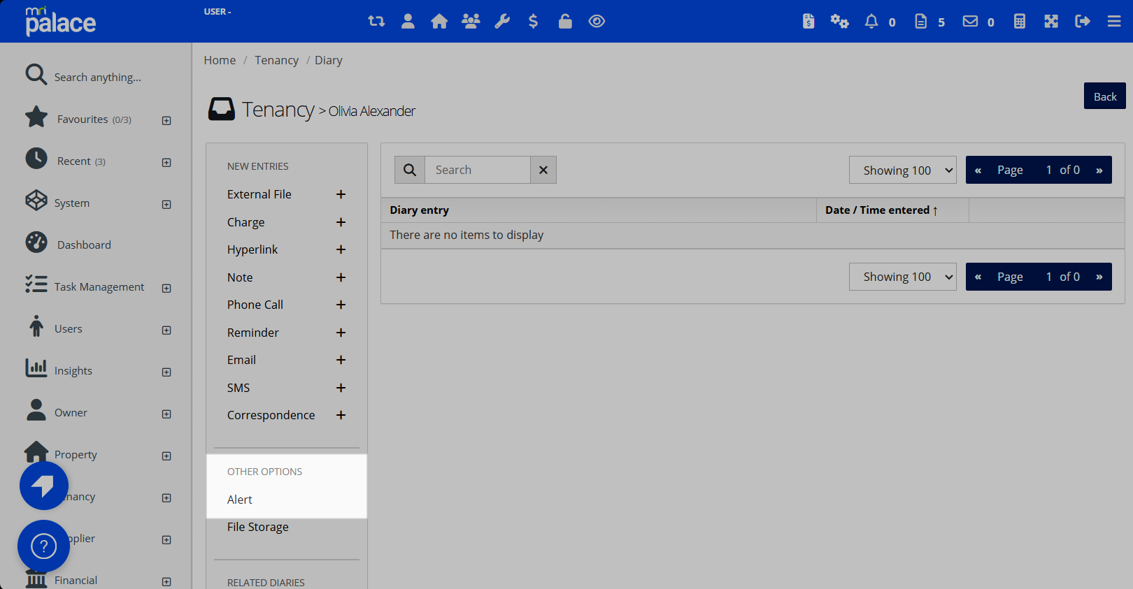Open the envelope messages icon
The image size is (1133, 589).
click(x=970, y=22)
